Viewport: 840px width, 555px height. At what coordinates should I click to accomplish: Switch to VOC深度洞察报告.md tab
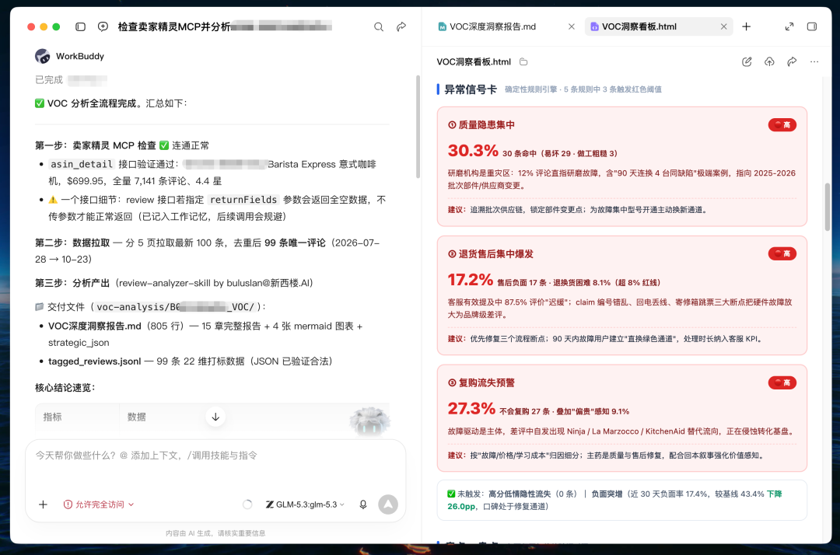(492, 26)
